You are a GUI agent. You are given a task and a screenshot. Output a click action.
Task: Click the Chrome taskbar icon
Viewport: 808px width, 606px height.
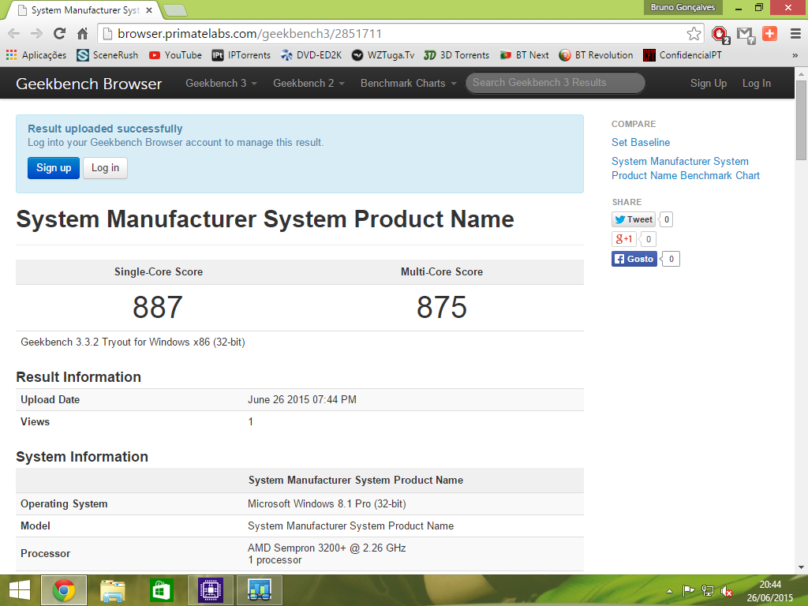(64, 590)
